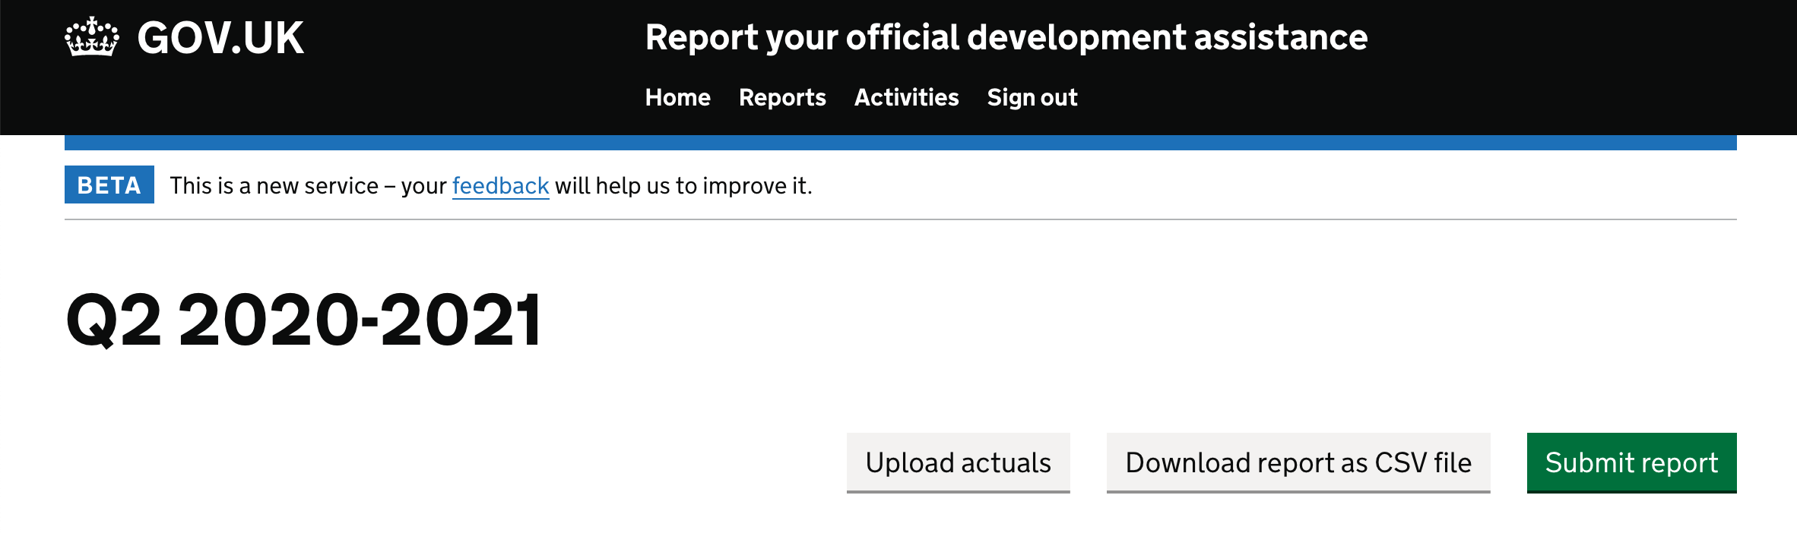The image size is (1797, 533).
Task: Open the GOV.UK homepage link text
Action: (220, 38)
